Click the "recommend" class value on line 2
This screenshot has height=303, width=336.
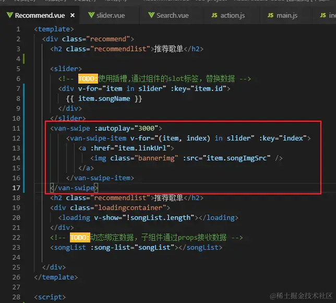click(108, 39)
